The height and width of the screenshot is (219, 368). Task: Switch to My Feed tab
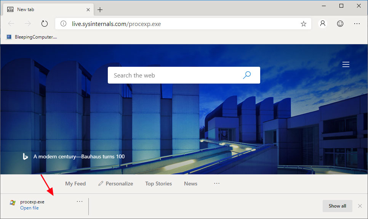75,184
